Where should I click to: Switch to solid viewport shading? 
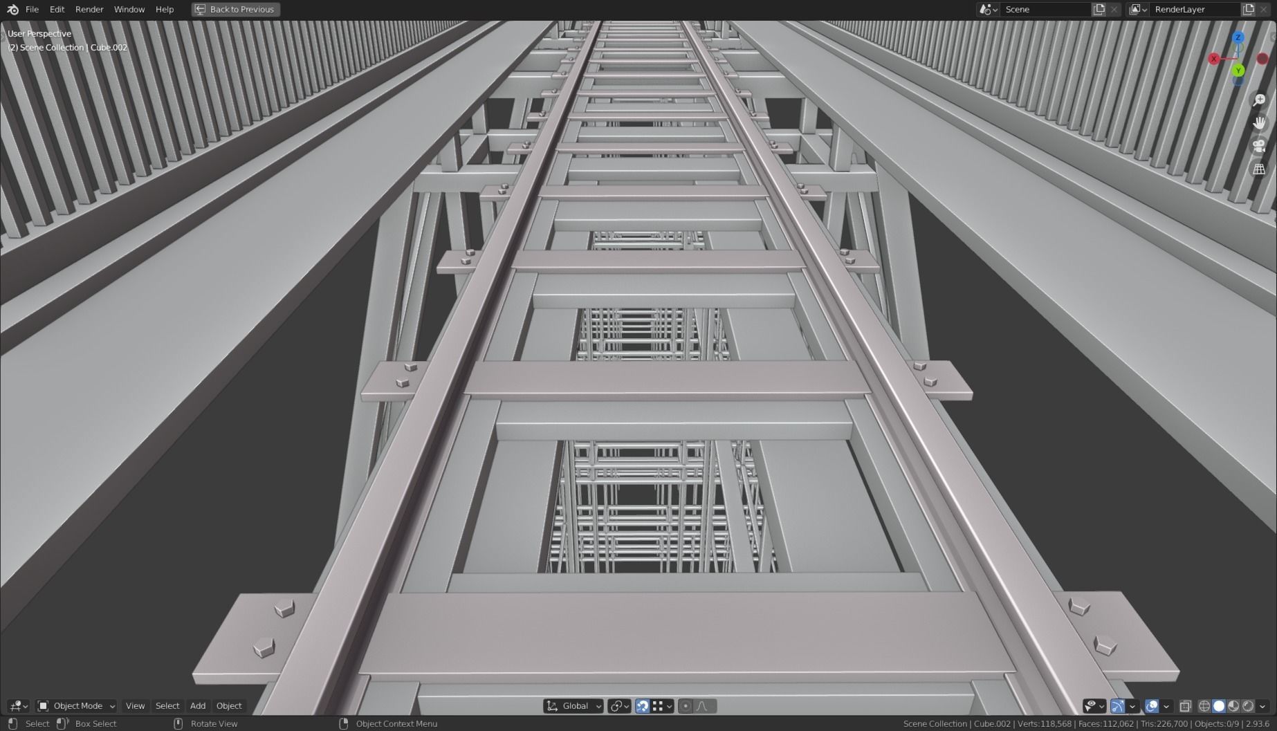pyautogui.click(x=1219, y=706)
